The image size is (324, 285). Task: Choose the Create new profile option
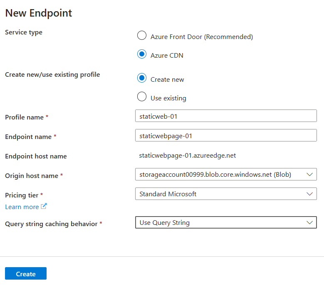(142, 78)
